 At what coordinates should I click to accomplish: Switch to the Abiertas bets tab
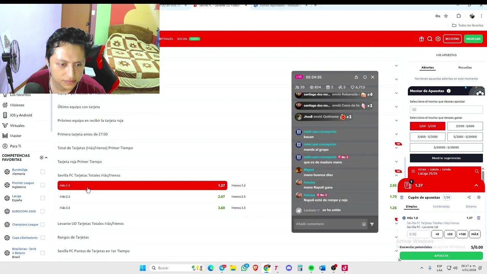coord(428,67)
